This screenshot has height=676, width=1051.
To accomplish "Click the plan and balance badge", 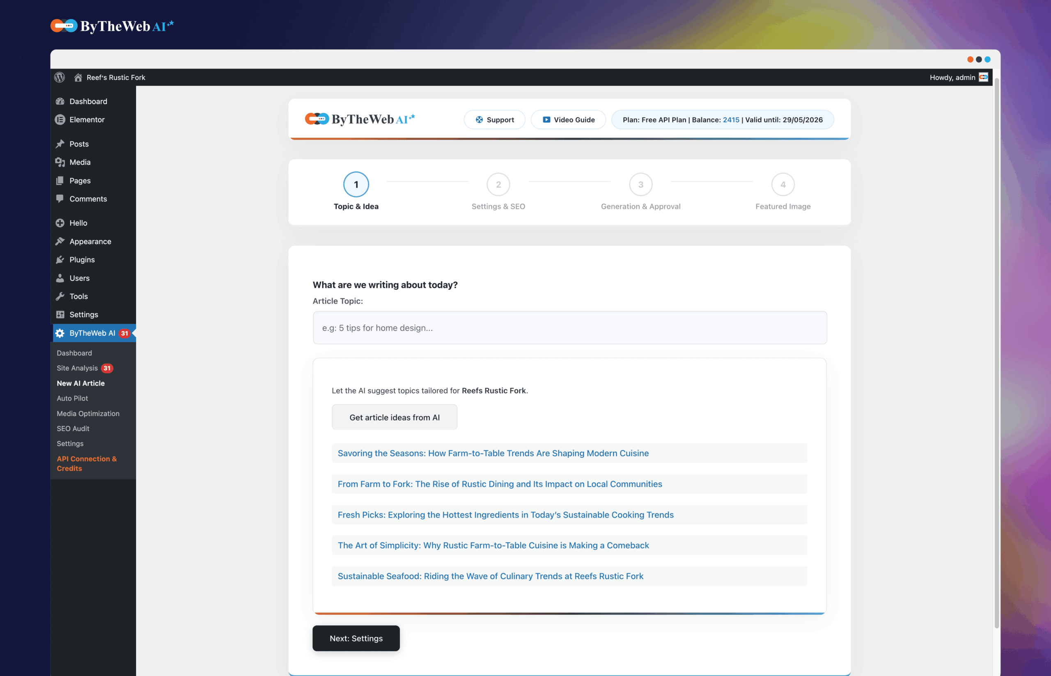I will 723,119.
